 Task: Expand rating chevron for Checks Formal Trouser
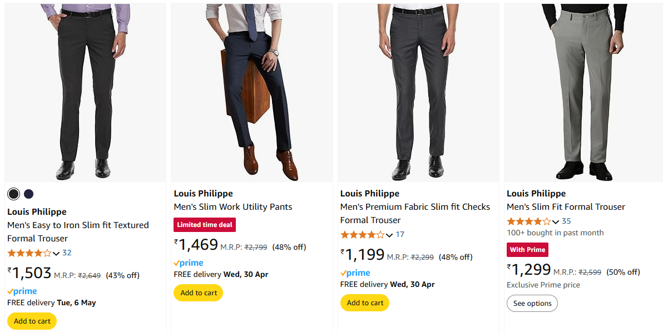point(389,235)
